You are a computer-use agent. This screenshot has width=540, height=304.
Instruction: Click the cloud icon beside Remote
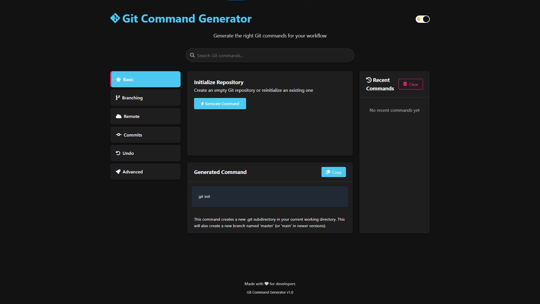click(x=119, y=116)
